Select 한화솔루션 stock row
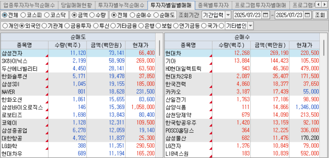The width and height of the screenshot is (329, 158). pyautogui.click(x=78, y=77)
